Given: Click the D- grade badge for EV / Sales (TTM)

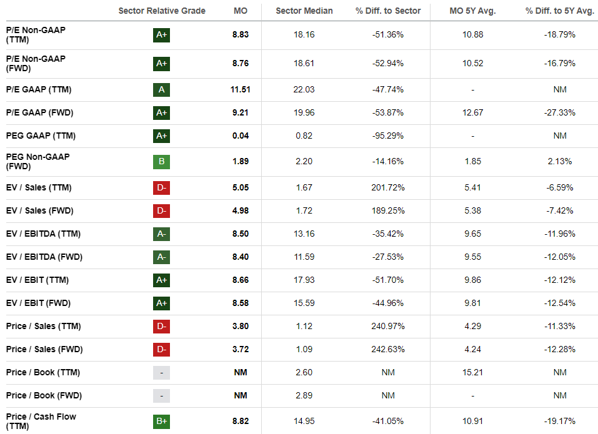Looking at the screenshot, I should tap(161, 188).
